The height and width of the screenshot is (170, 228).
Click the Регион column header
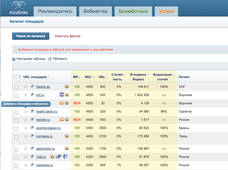[184, 77]
